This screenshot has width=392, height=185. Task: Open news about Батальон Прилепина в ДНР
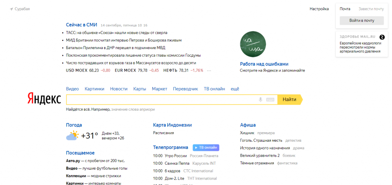click(x=116, y=48)
